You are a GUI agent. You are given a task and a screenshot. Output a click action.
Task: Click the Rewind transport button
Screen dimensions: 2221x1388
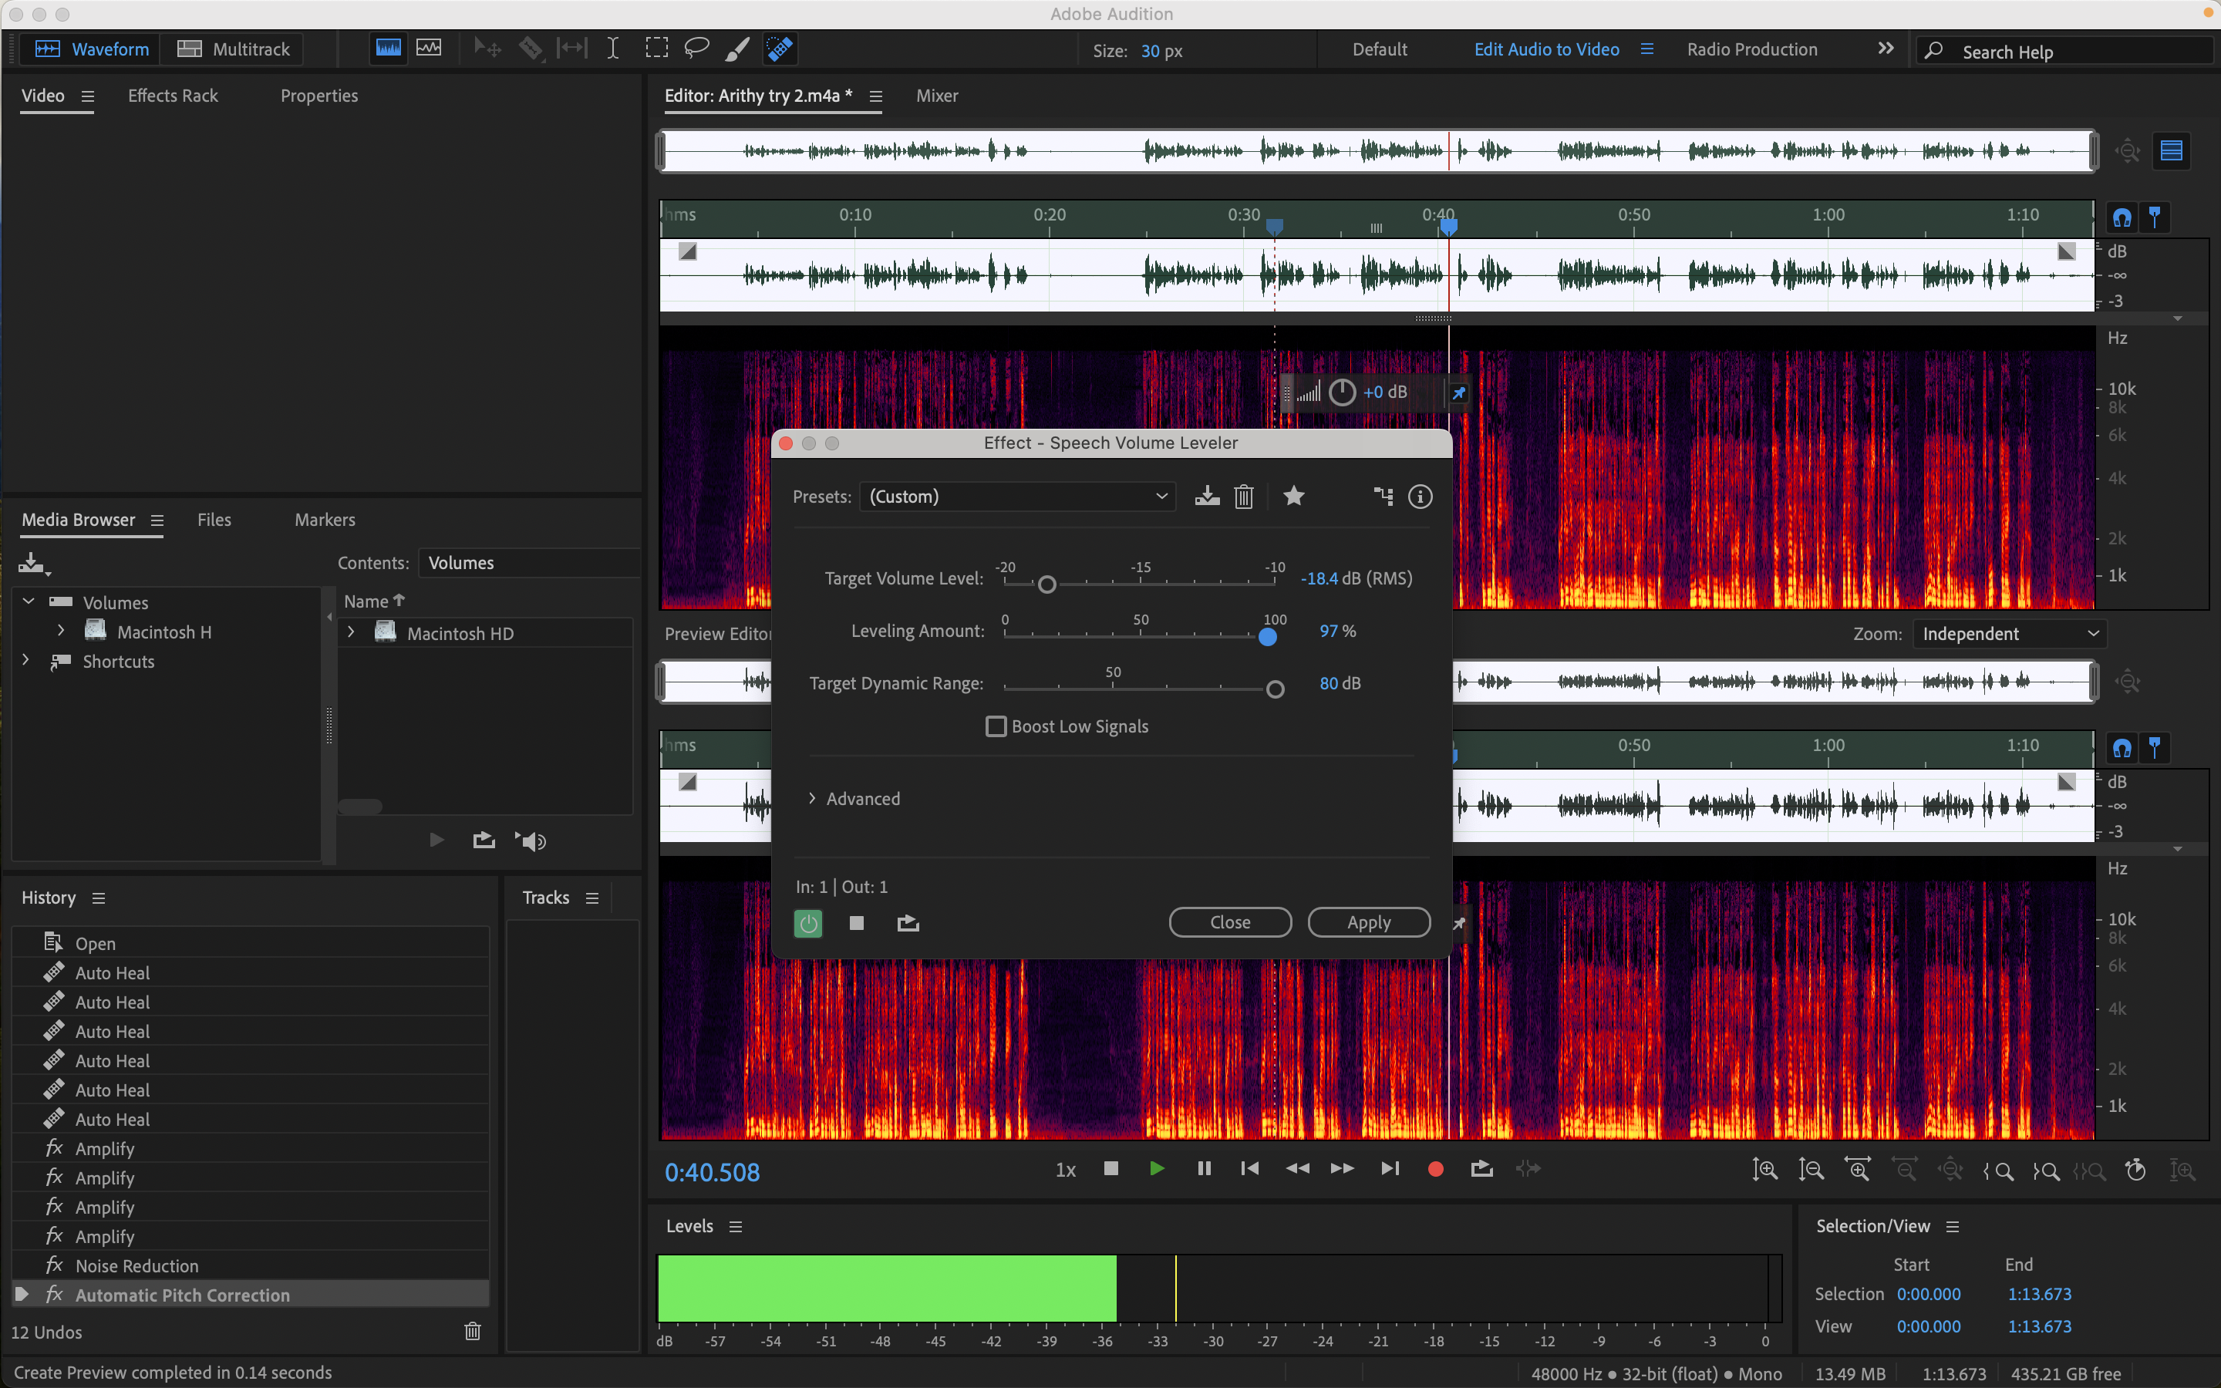tap(1297, 1168)
